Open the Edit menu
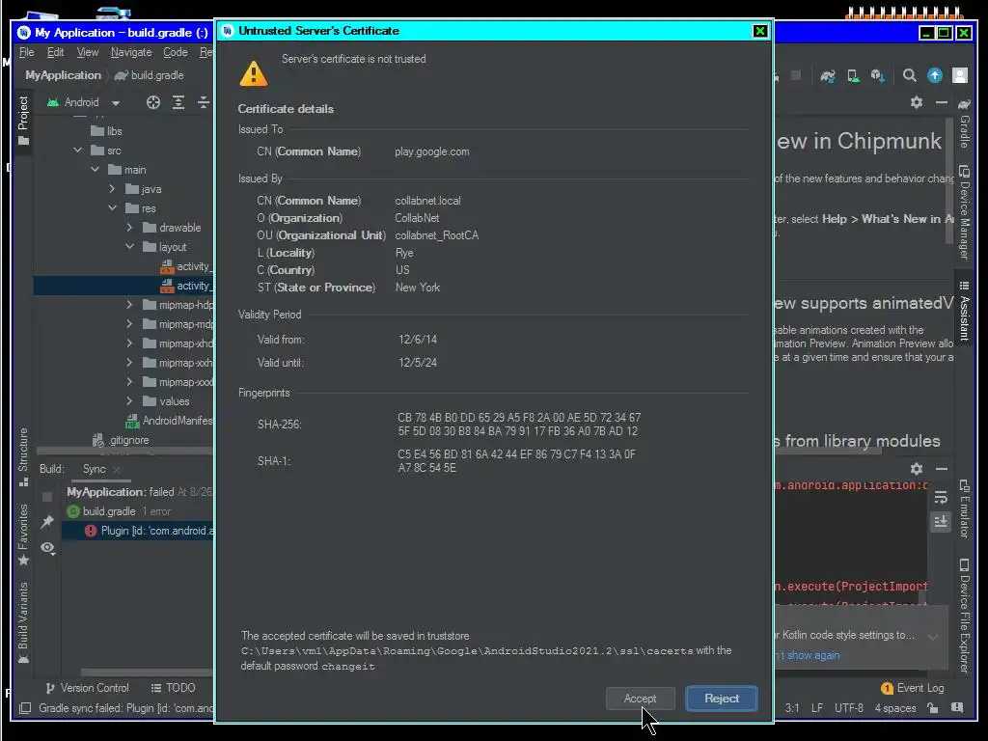988x741 pixels. click(x=55, y=52)
